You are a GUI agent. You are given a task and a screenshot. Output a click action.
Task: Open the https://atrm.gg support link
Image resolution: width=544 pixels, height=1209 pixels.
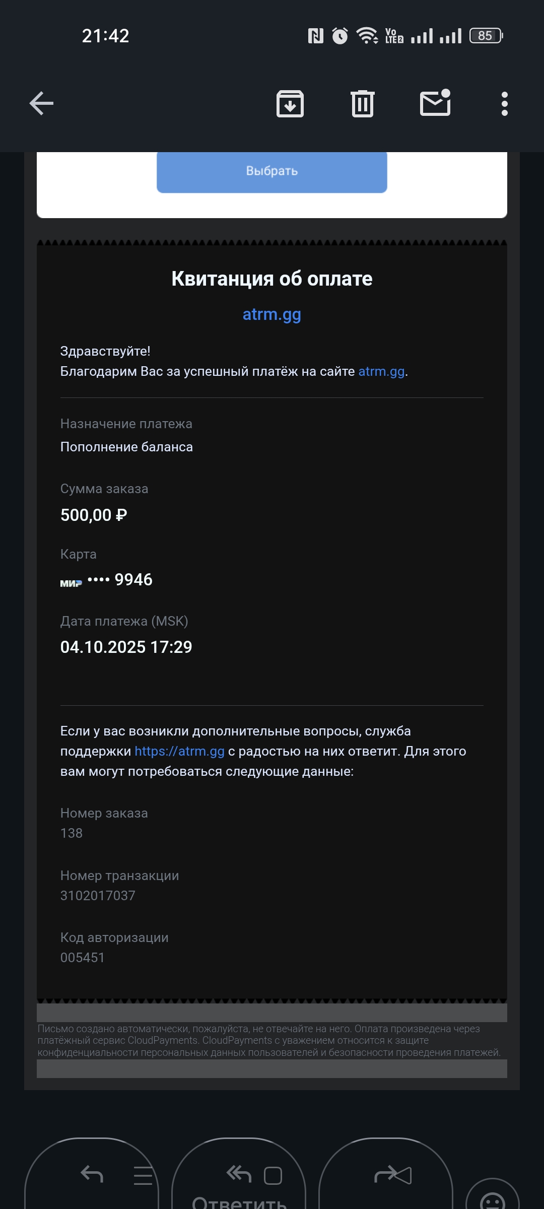pyautogui.click(x=179, y=752)
